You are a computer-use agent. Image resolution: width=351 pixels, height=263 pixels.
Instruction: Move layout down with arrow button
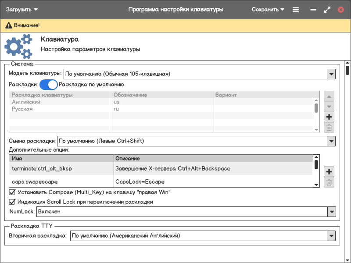pos(329,107)
